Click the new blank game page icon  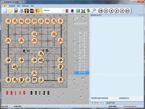coord(5,11)
